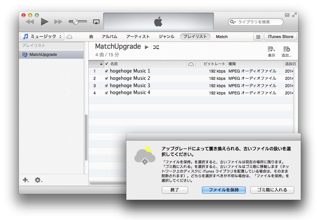Open search options magnifier dropdown

pos(233,22)
